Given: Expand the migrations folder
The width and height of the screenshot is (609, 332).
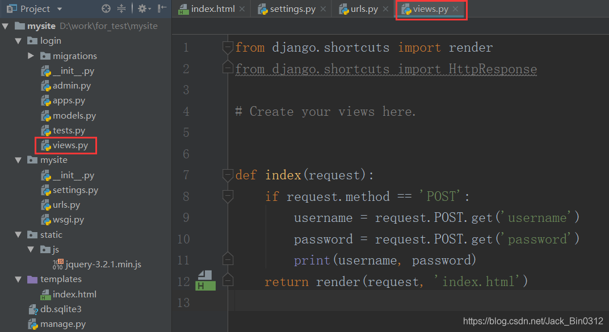Looking at the screenshot, I should click(x=31, y=56).
